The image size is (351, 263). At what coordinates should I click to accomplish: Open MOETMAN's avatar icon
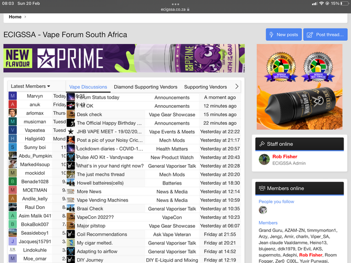(13, 190)
